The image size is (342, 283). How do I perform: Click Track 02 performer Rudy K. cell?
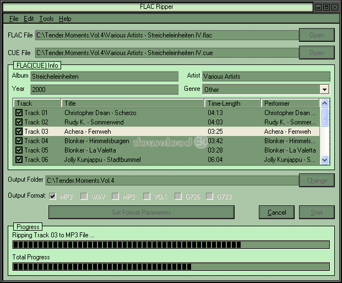point(290,122)
